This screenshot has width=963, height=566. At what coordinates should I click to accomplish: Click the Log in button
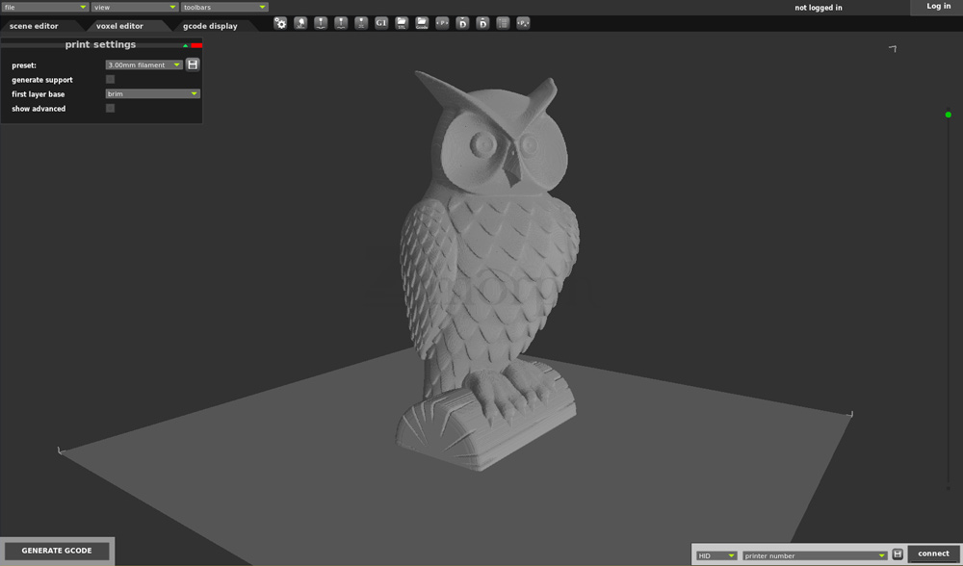click(x=938, y=7)
